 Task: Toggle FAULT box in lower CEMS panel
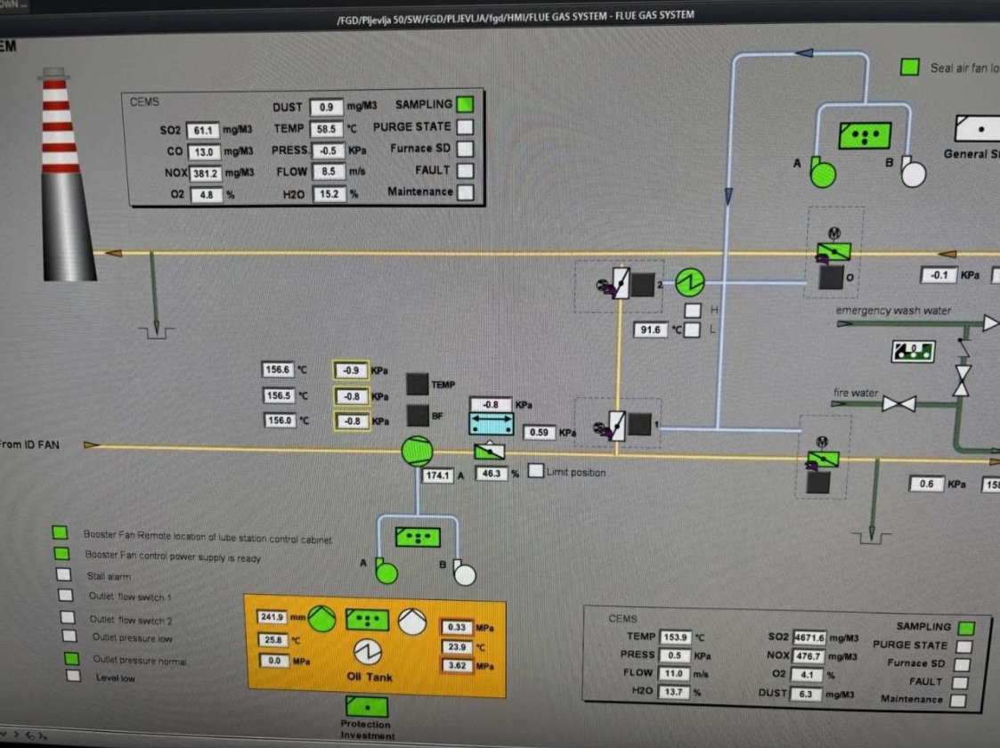coord(959,683)
